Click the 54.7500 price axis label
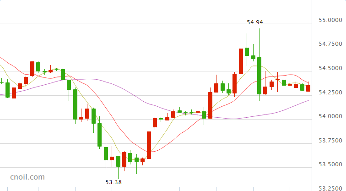The height and width of the screenshot is (191, 346). pyautogui.click(x=330, y=44)
